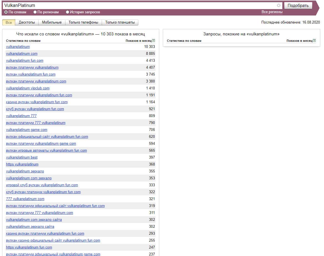This screenshot has height=256, width=324.
Task: Show the 'Только планшеты' tab
Action: [120, 22]
